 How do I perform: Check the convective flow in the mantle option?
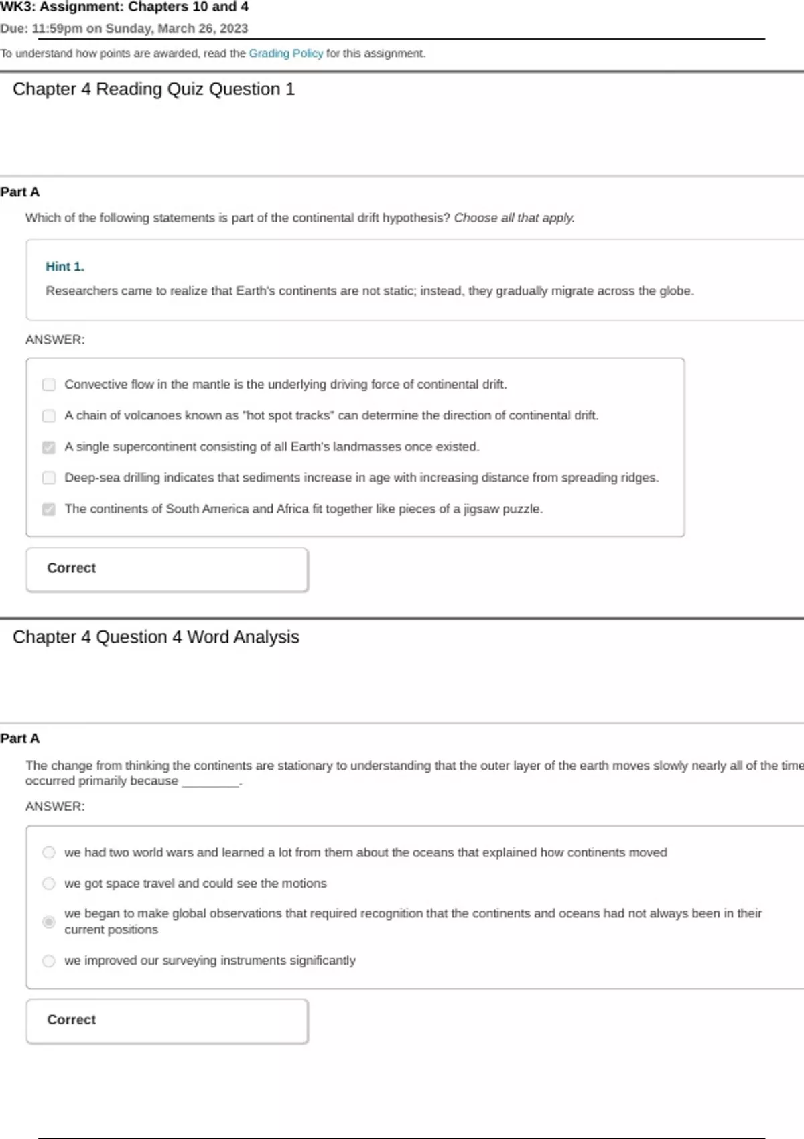click(49, 385)
